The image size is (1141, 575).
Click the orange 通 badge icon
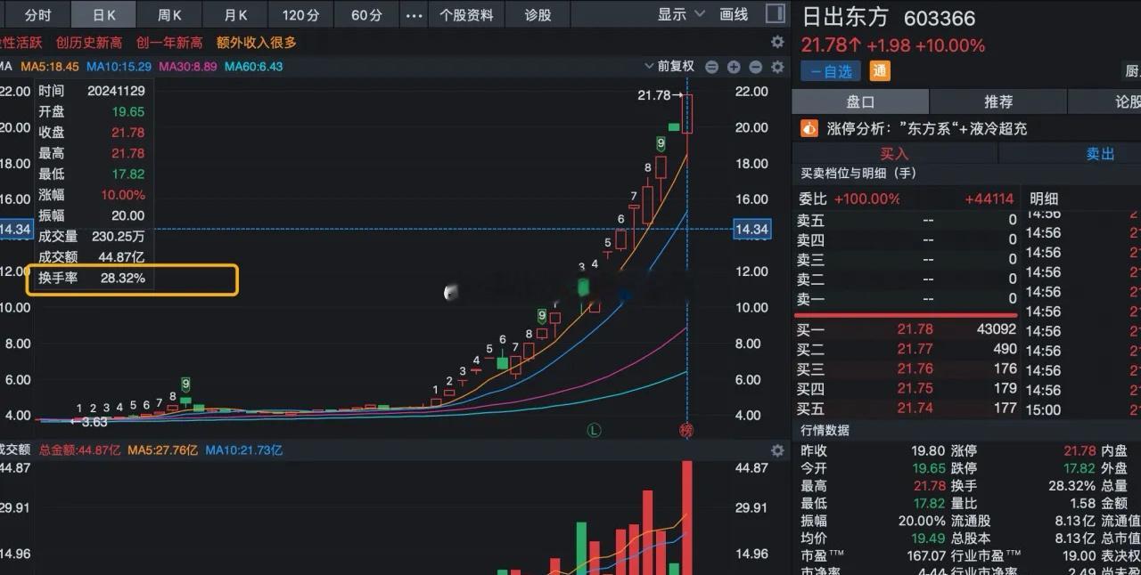[x=880, y=71]
